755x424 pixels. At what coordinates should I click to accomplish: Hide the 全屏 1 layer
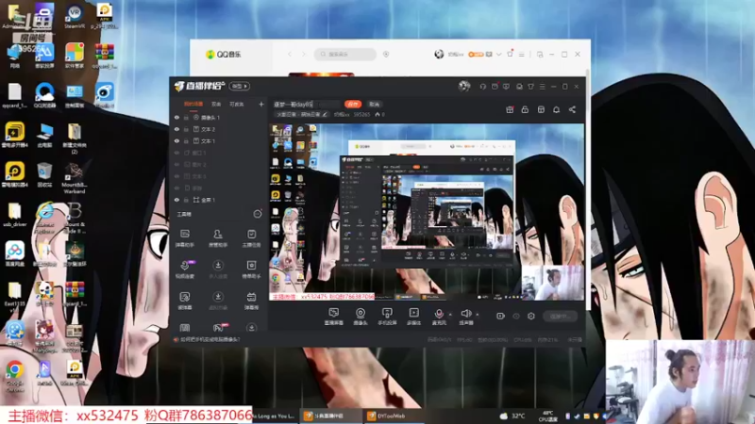(176, 200)
